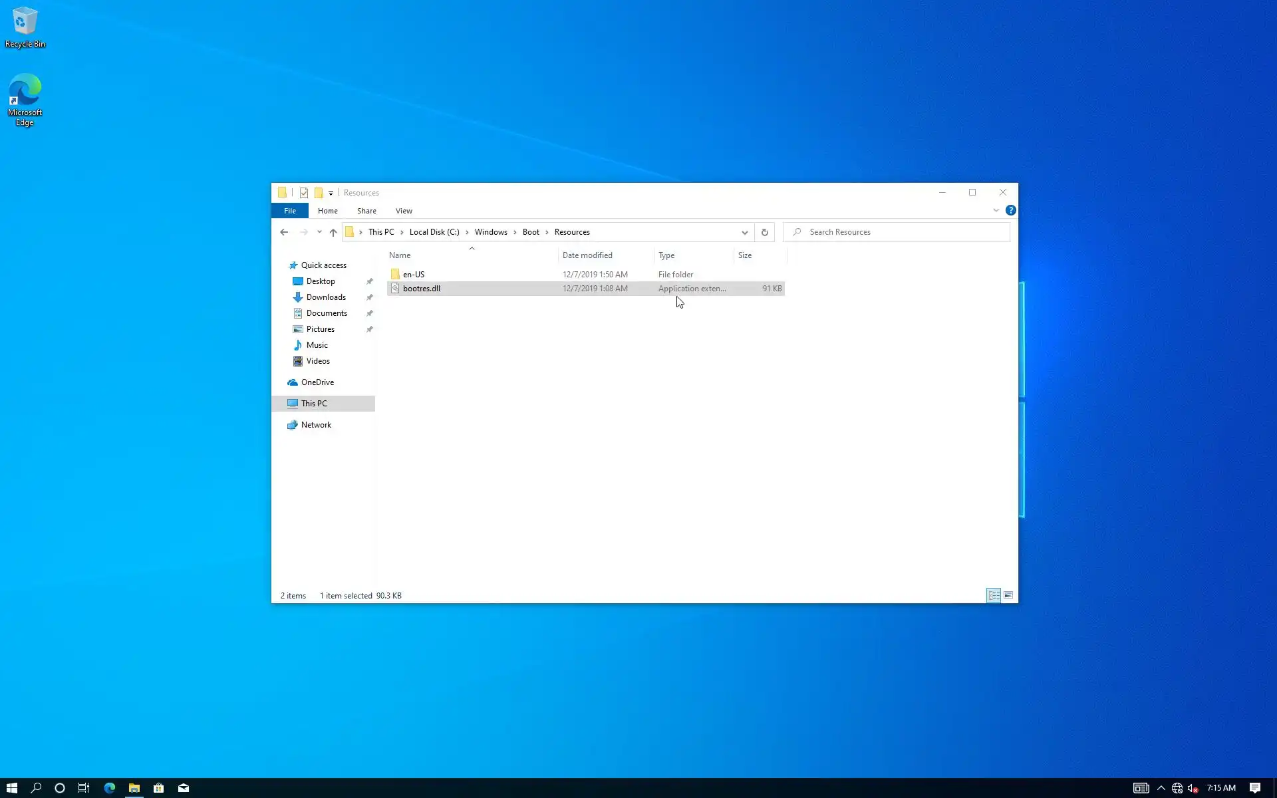The height and width of the screenshot is (798, 1277).
Task: Sort files by Date modified column
Action: coord(587,255)
